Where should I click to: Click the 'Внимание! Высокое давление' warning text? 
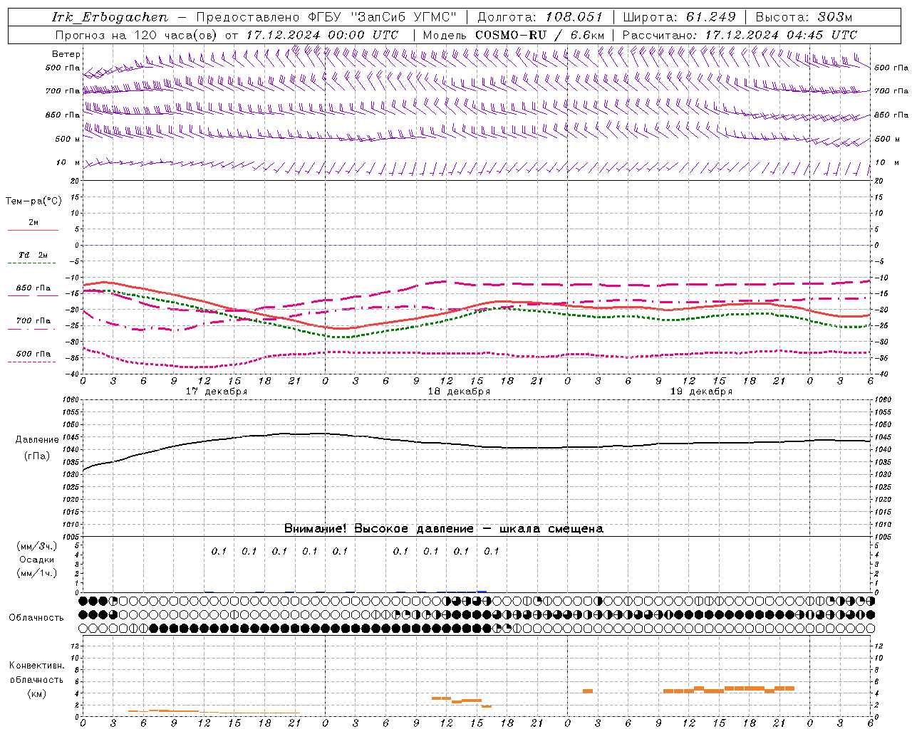coord(378,529)
